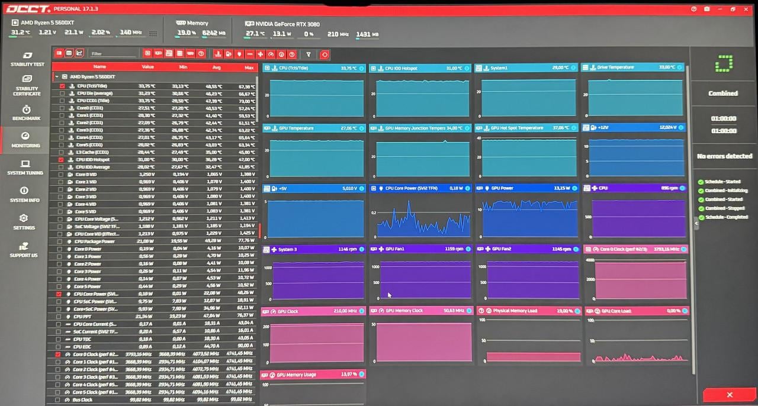Uncheck the CPU (Tctl/Tdie) sensor checkbox
This screenshot has height=406, width=758.
pos(62,86)
